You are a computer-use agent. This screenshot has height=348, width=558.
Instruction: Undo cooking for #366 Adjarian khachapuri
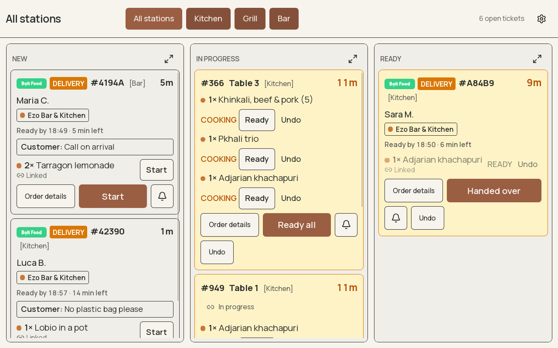[x=291, y=198]
